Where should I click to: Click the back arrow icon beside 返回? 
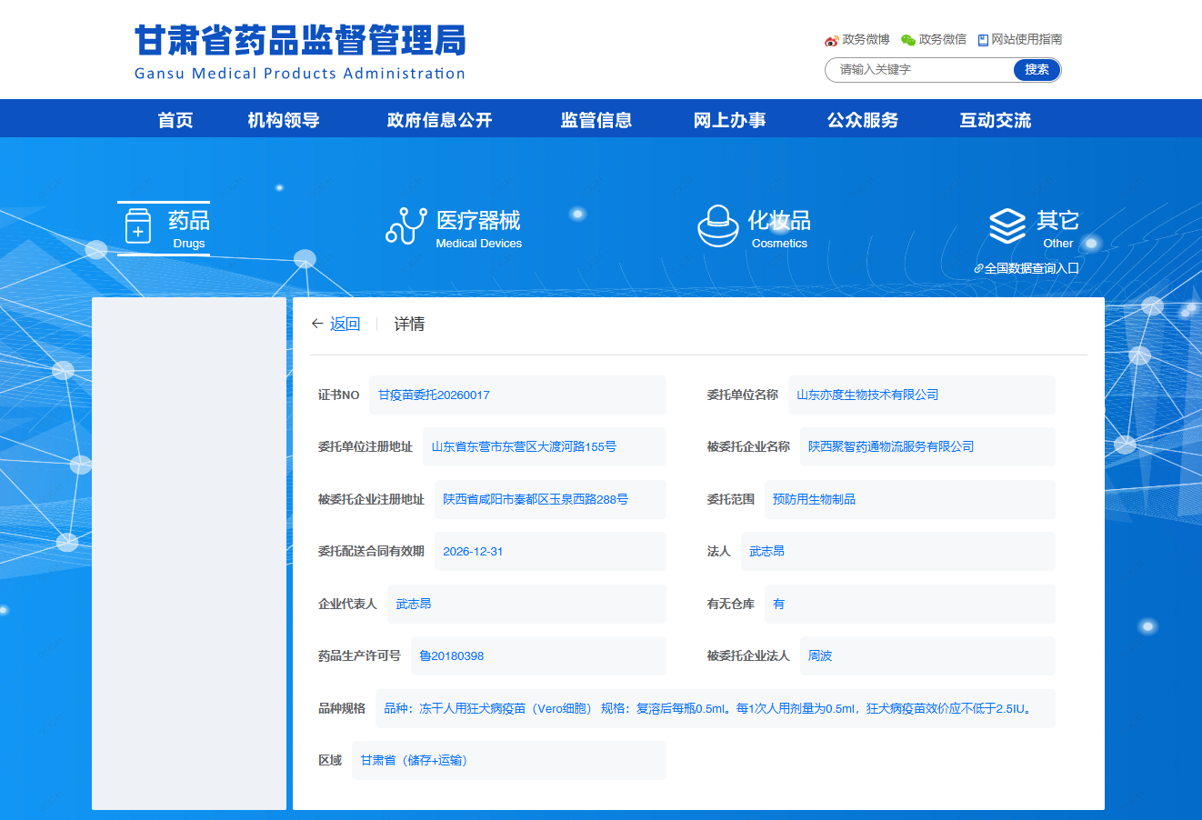(317, 324)
